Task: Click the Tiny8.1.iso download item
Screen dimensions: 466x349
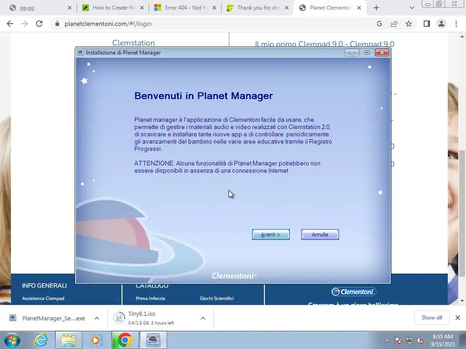Action: point(152,318)
